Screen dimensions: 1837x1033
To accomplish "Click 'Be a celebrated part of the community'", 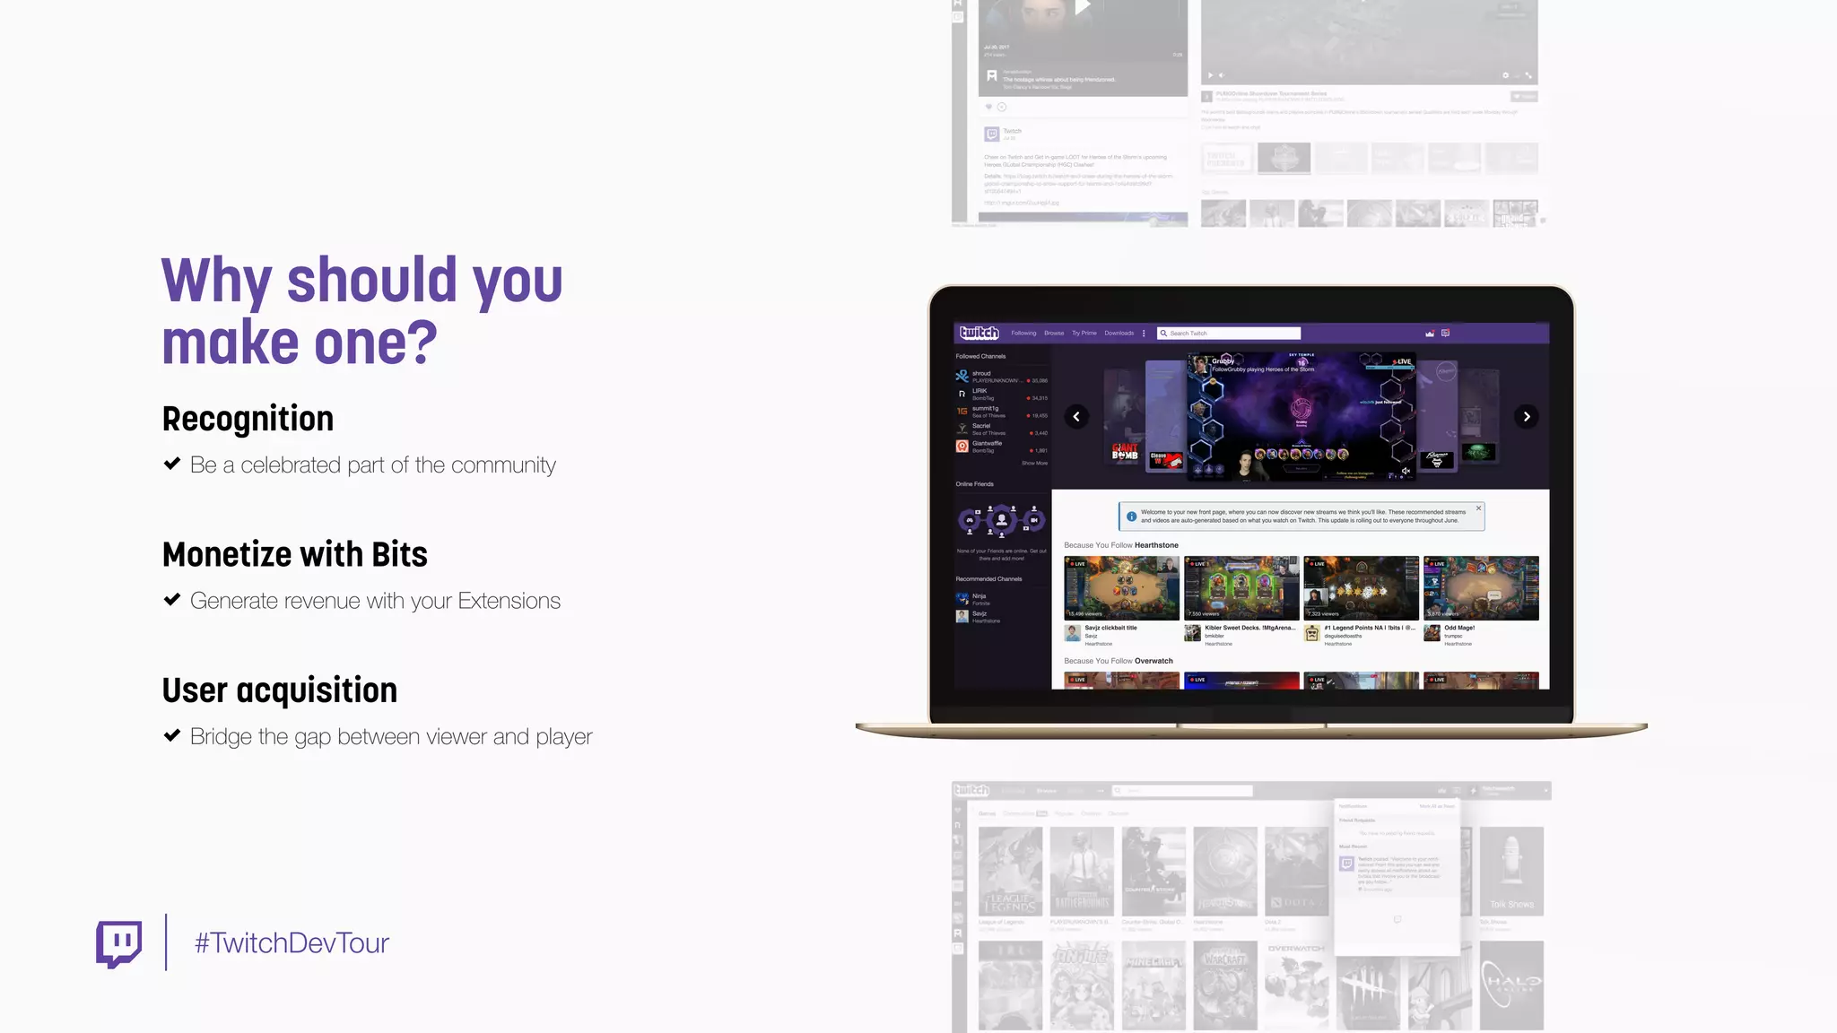I will (373, 465).
